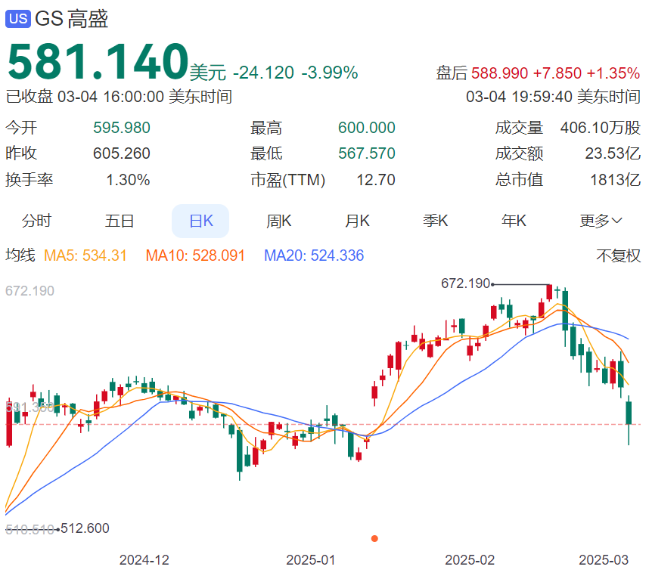Image resolution: width=652 pixels, height=579 pixels.
Task: Expand the 更多 more options dropdown
Action: coord(601,221)
